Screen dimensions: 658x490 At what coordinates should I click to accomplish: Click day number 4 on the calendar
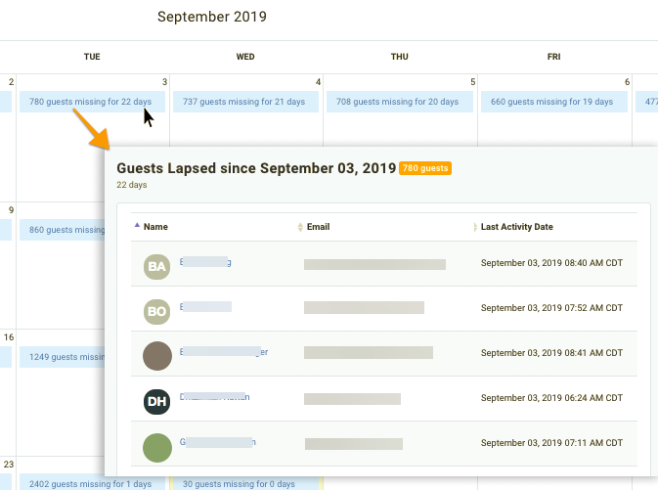click(318, 82)
